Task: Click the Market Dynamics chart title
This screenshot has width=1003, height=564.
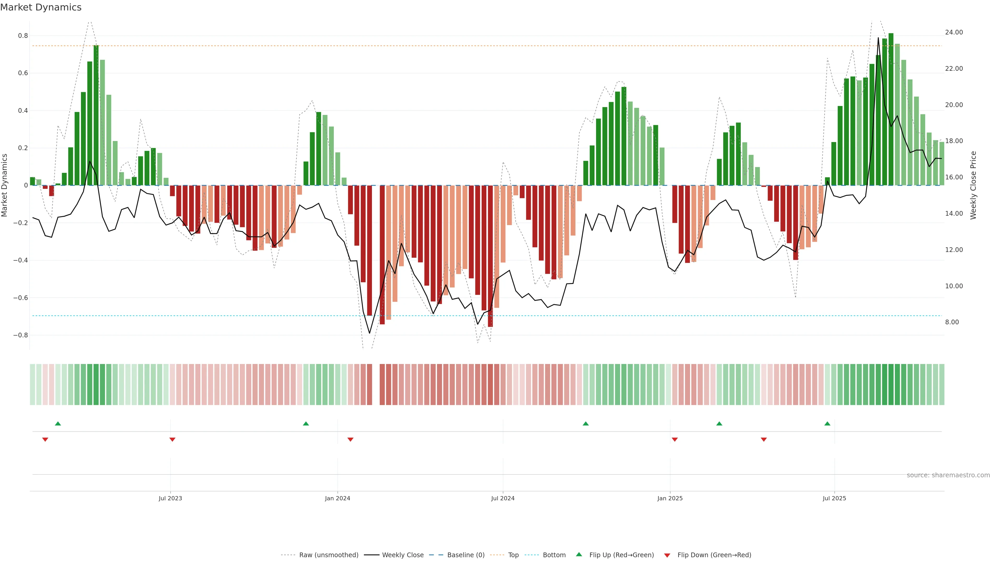Action: (x=41, y=7)
